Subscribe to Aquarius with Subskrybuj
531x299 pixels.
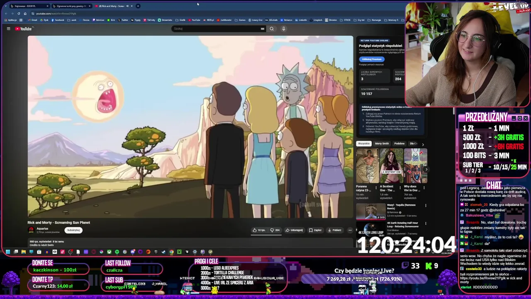73,230
